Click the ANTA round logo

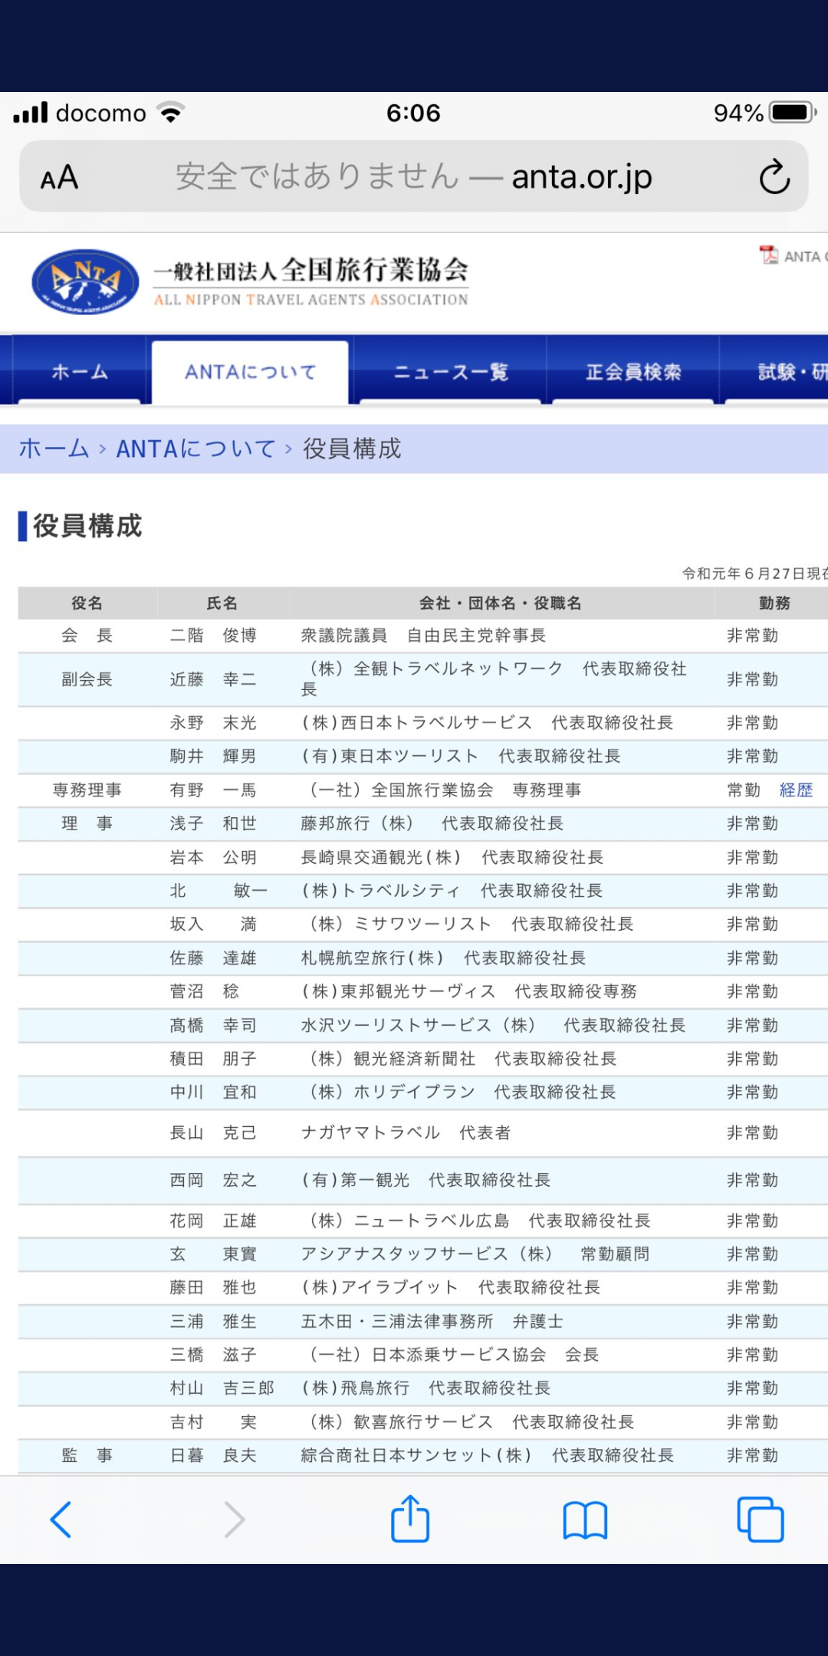[85, 281]
